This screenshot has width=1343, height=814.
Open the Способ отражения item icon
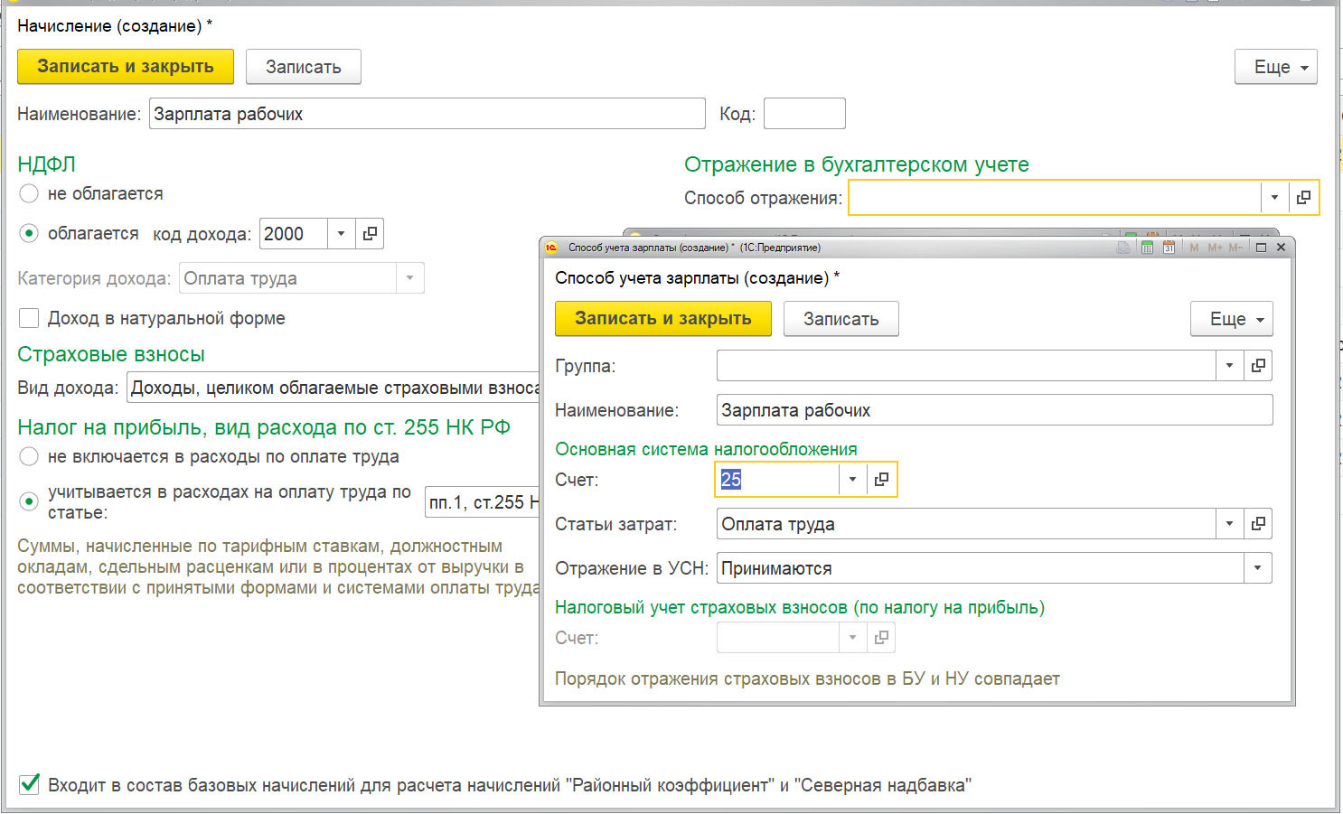pos(1303,197)
